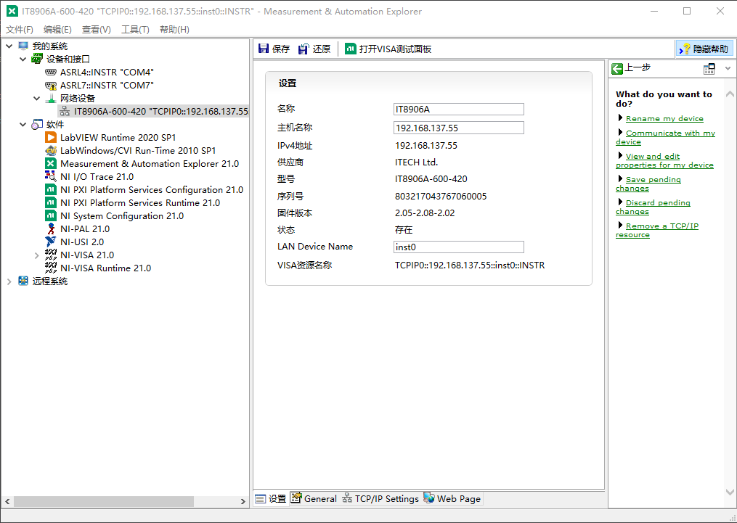The height and width of the screenshot is (523, 737).
Task: Open the Help (帮助) menu
Action: (x=174, y=30)
